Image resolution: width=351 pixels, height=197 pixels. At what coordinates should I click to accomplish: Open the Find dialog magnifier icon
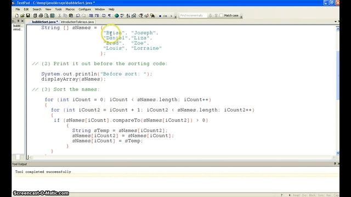(x=141, y=16)
